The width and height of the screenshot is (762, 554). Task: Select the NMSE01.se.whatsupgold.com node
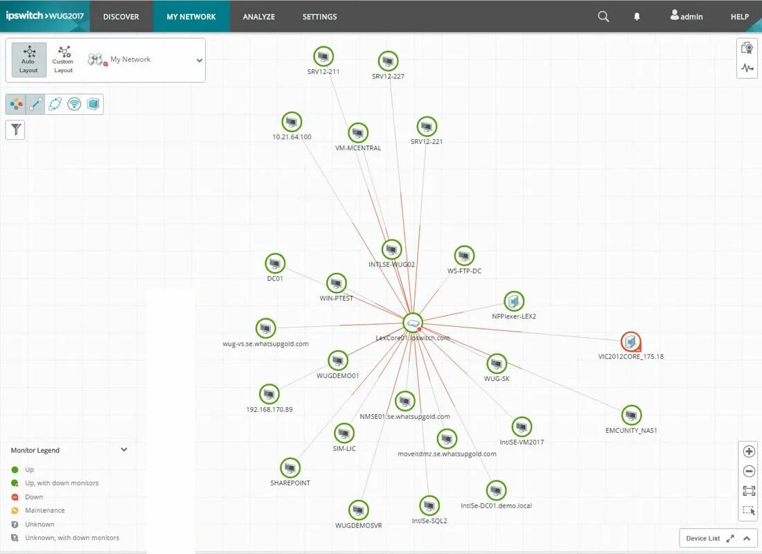(x=405, y=402)
